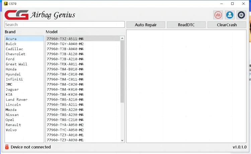Select model 77960-TX4-K020-M4
The width and height of the screenshot is (251, 154).
83,95
